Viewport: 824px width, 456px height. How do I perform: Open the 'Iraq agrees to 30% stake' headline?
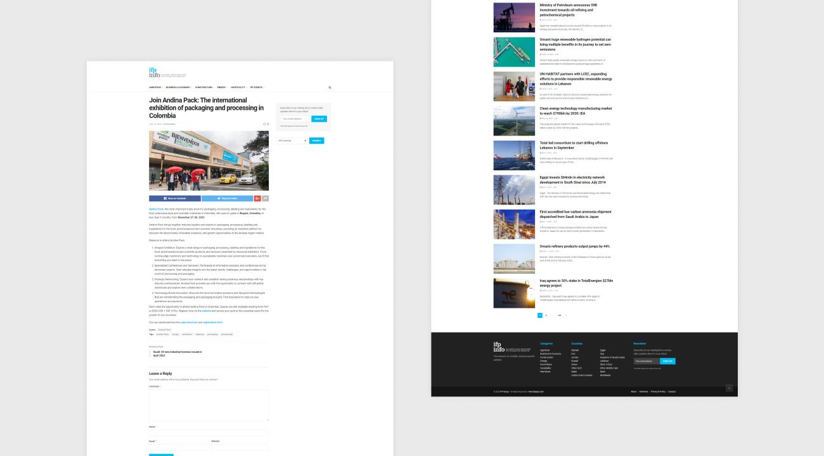point(577,282)
